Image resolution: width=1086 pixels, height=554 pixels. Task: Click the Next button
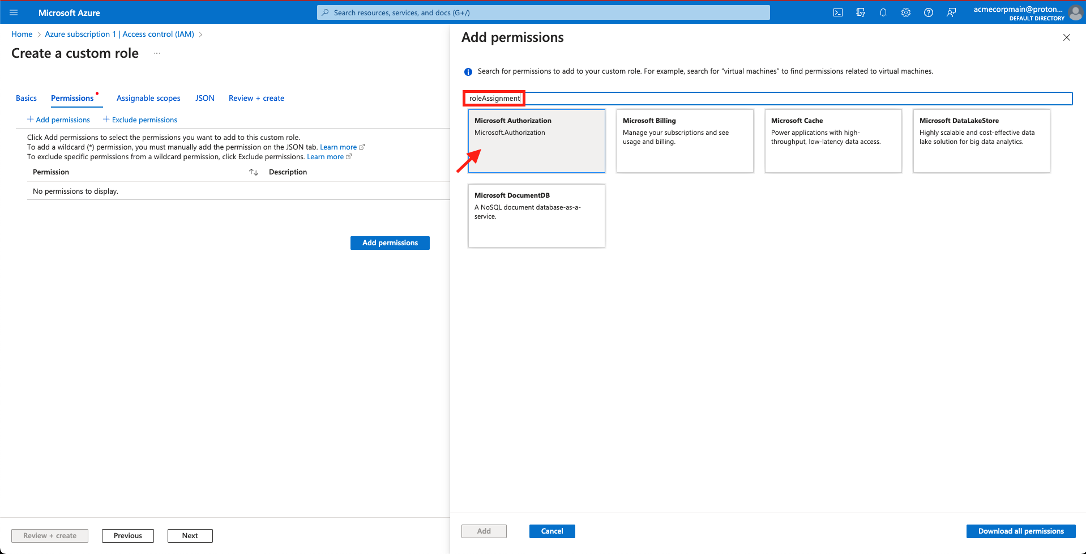tap(190, 536)
